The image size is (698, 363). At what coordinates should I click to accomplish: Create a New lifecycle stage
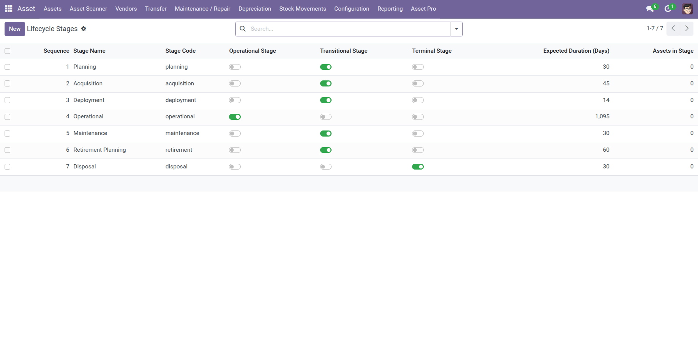[15, 29]
